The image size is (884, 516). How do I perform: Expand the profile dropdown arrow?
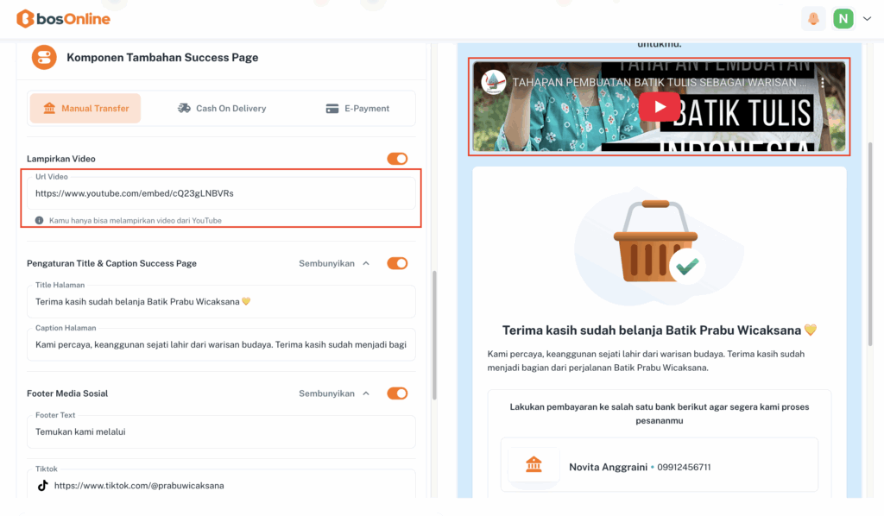(866, 18)
